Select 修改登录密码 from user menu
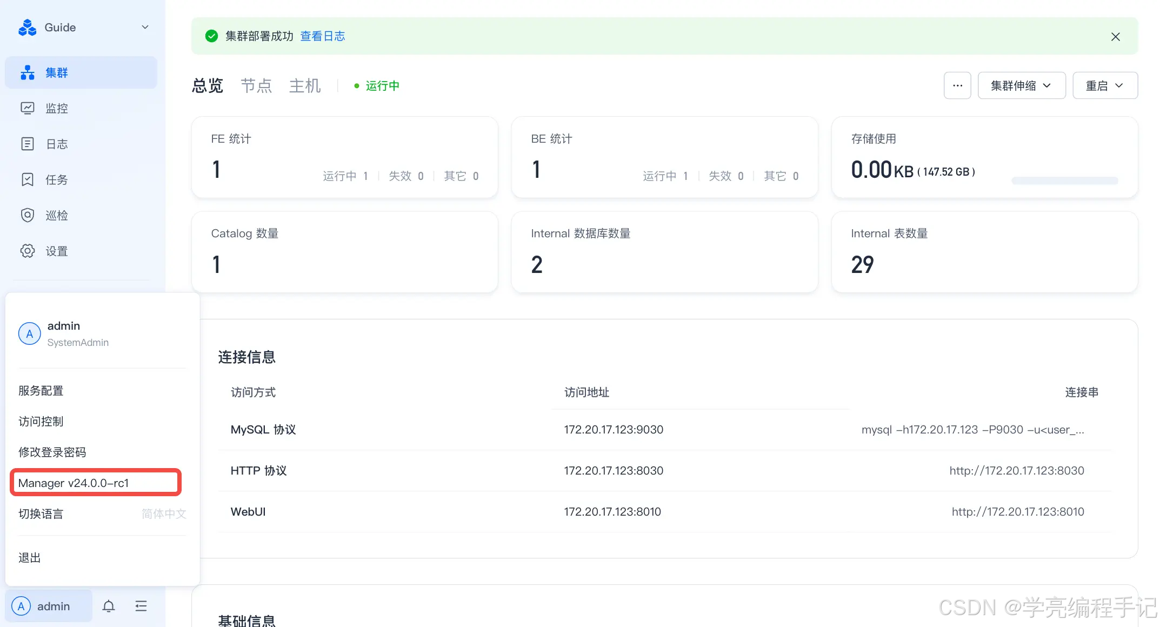Screen dimensions: 1160x627 pos(52,452)
